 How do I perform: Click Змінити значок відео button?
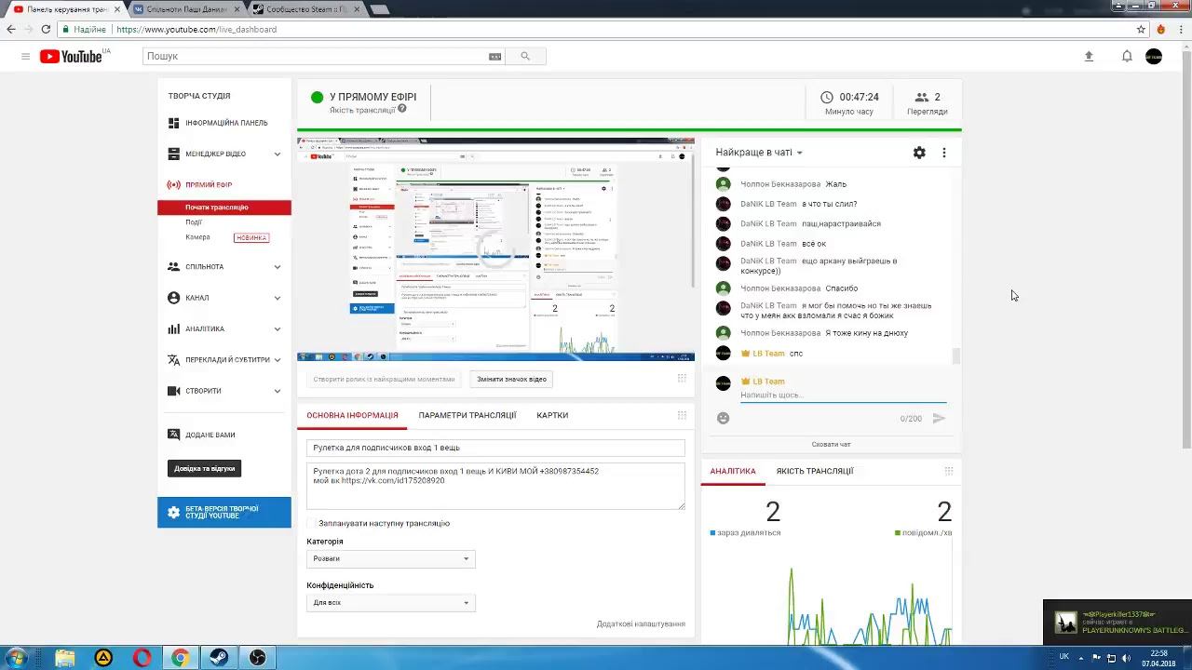pos(511,380)
